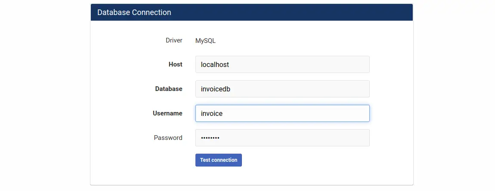Click the Database Connection panel title

pos(134,12)
